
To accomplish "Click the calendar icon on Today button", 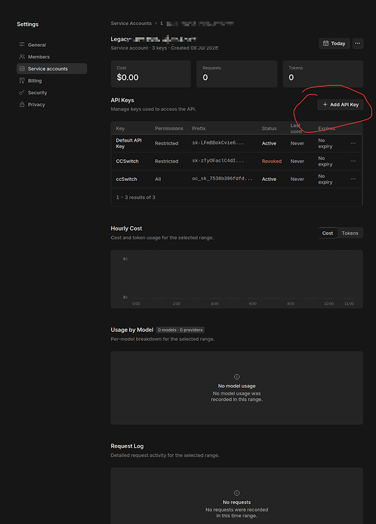I will point(326,43).
